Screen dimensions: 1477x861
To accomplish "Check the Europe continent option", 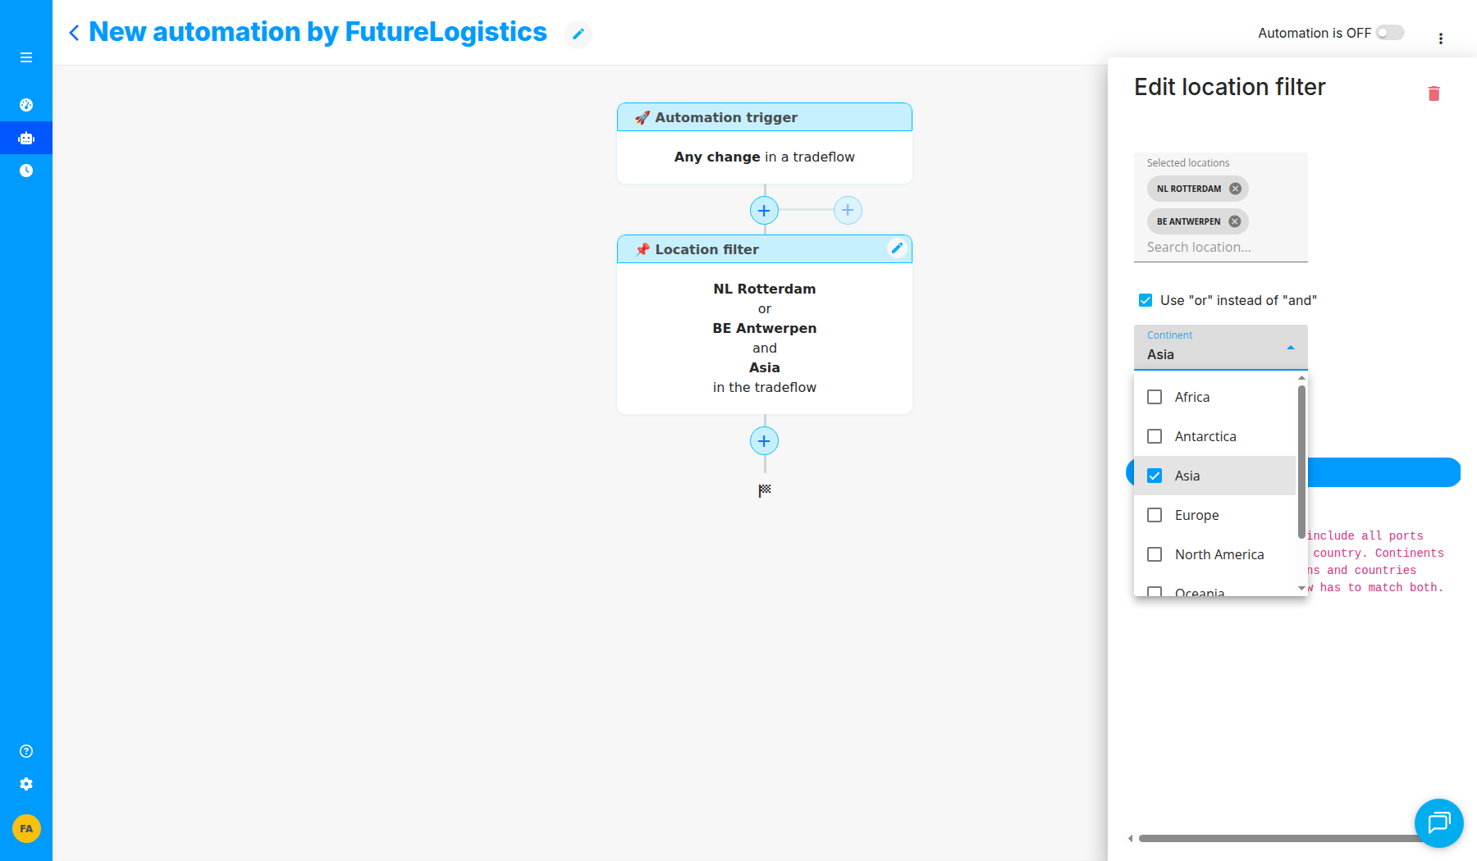I will [x=1155, y=515].
